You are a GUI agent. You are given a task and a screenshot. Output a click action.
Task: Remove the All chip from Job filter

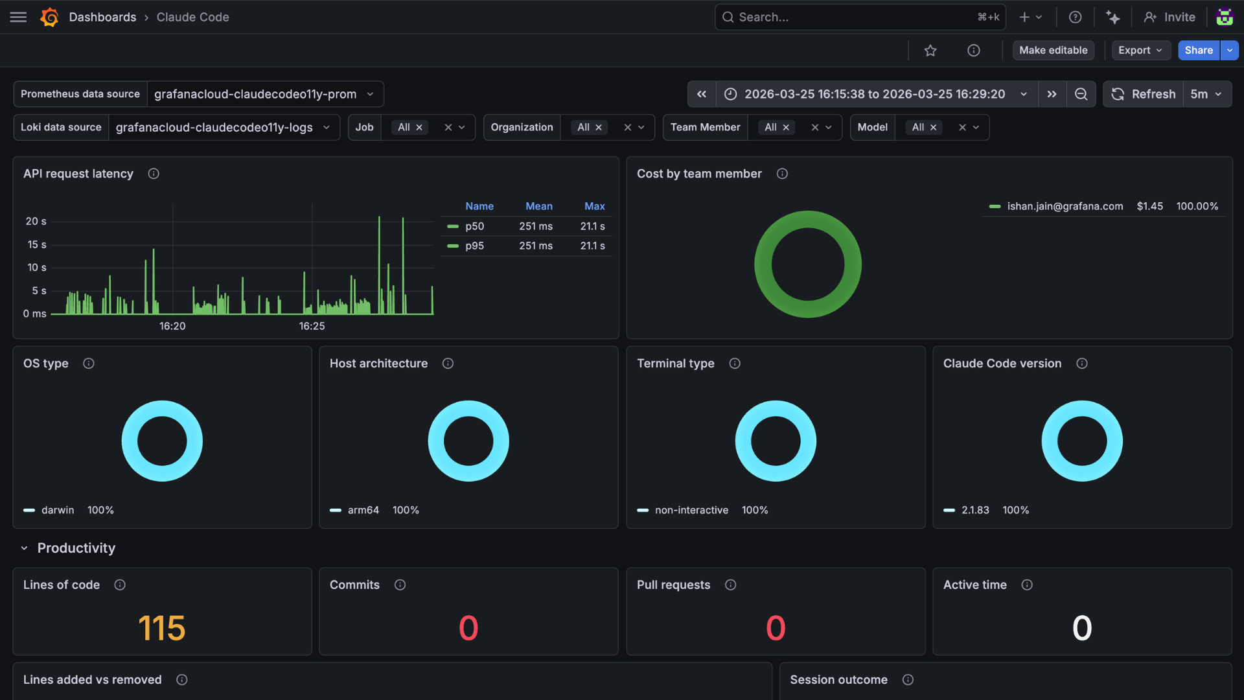[x=419, y=128]
